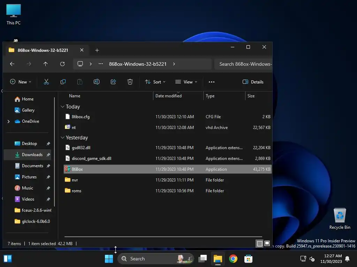Screen dimensions: 357x267
Task: Click the muted volume tray icon
Action: coord(312,259)
